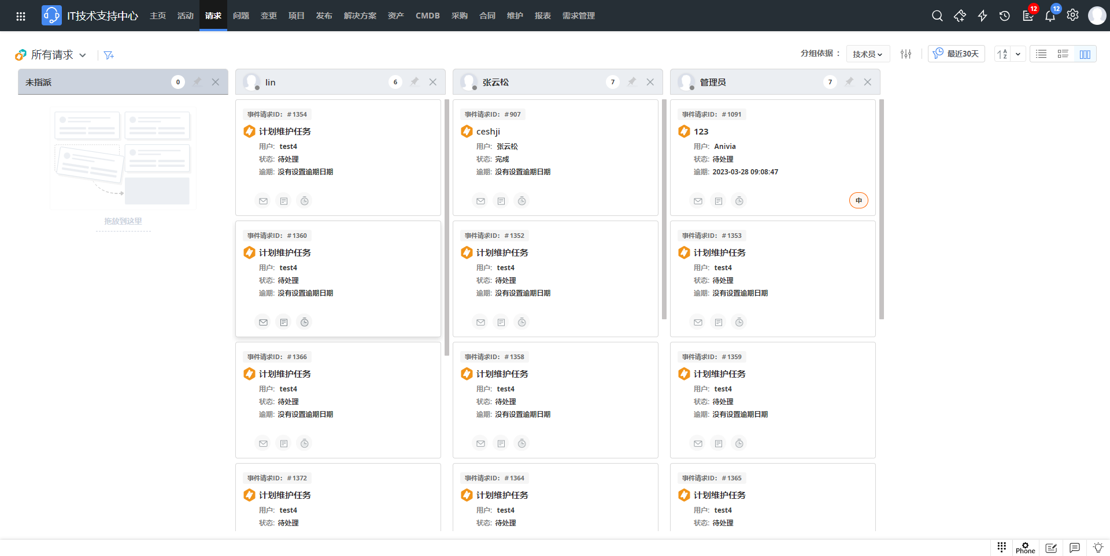Click the search magnifier icon
Image resolution: width=1110 pixels, height=556 pixels.
click(x=937, y=16)
